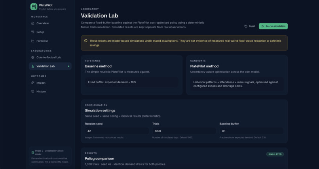The image size is (319, 169).
Task: Click the info icon in warning banner
Action: (85, 41)
